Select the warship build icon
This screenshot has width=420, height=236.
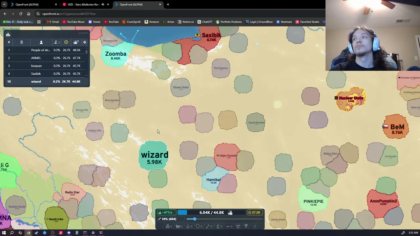228,226
